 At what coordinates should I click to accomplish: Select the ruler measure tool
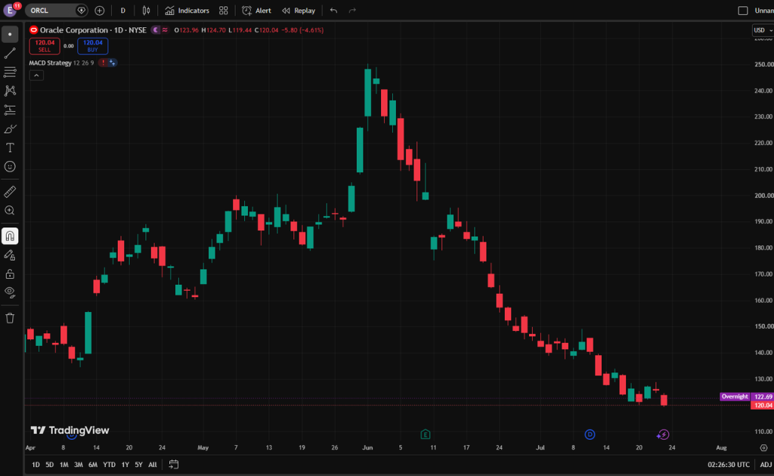[x=10, y=191]
